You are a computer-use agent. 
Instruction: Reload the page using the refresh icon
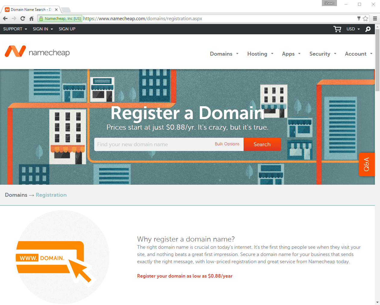(x=23, y=19)
